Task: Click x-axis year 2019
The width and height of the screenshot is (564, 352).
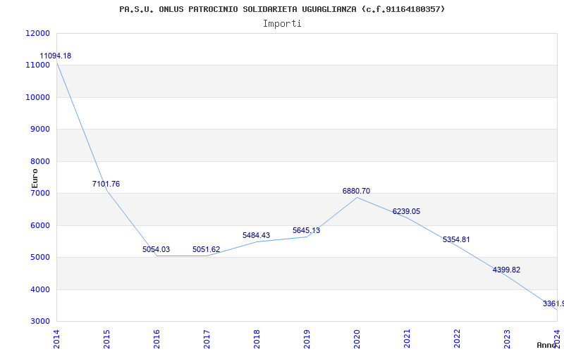Action: point(307,339)
